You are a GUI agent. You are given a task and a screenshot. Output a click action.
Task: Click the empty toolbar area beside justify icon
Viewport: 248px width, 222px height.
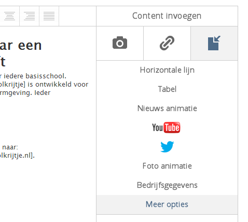coord(77,16)
